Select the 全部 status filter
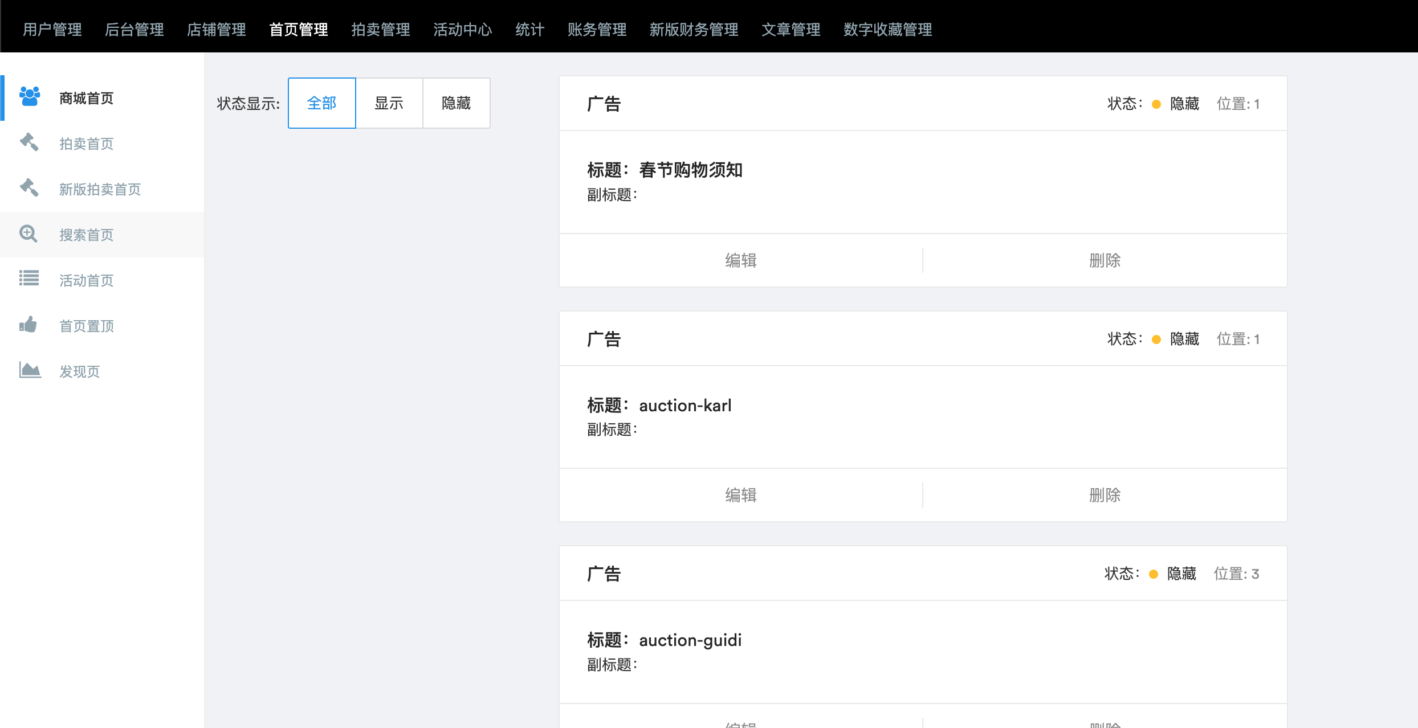This screenshot has width=1418, height=728. tap(322, 103)
